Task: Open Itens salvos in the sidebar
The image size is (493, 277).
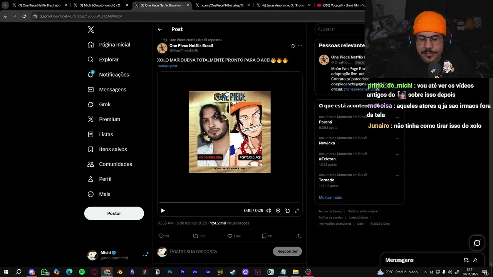Action: (107, 149)
